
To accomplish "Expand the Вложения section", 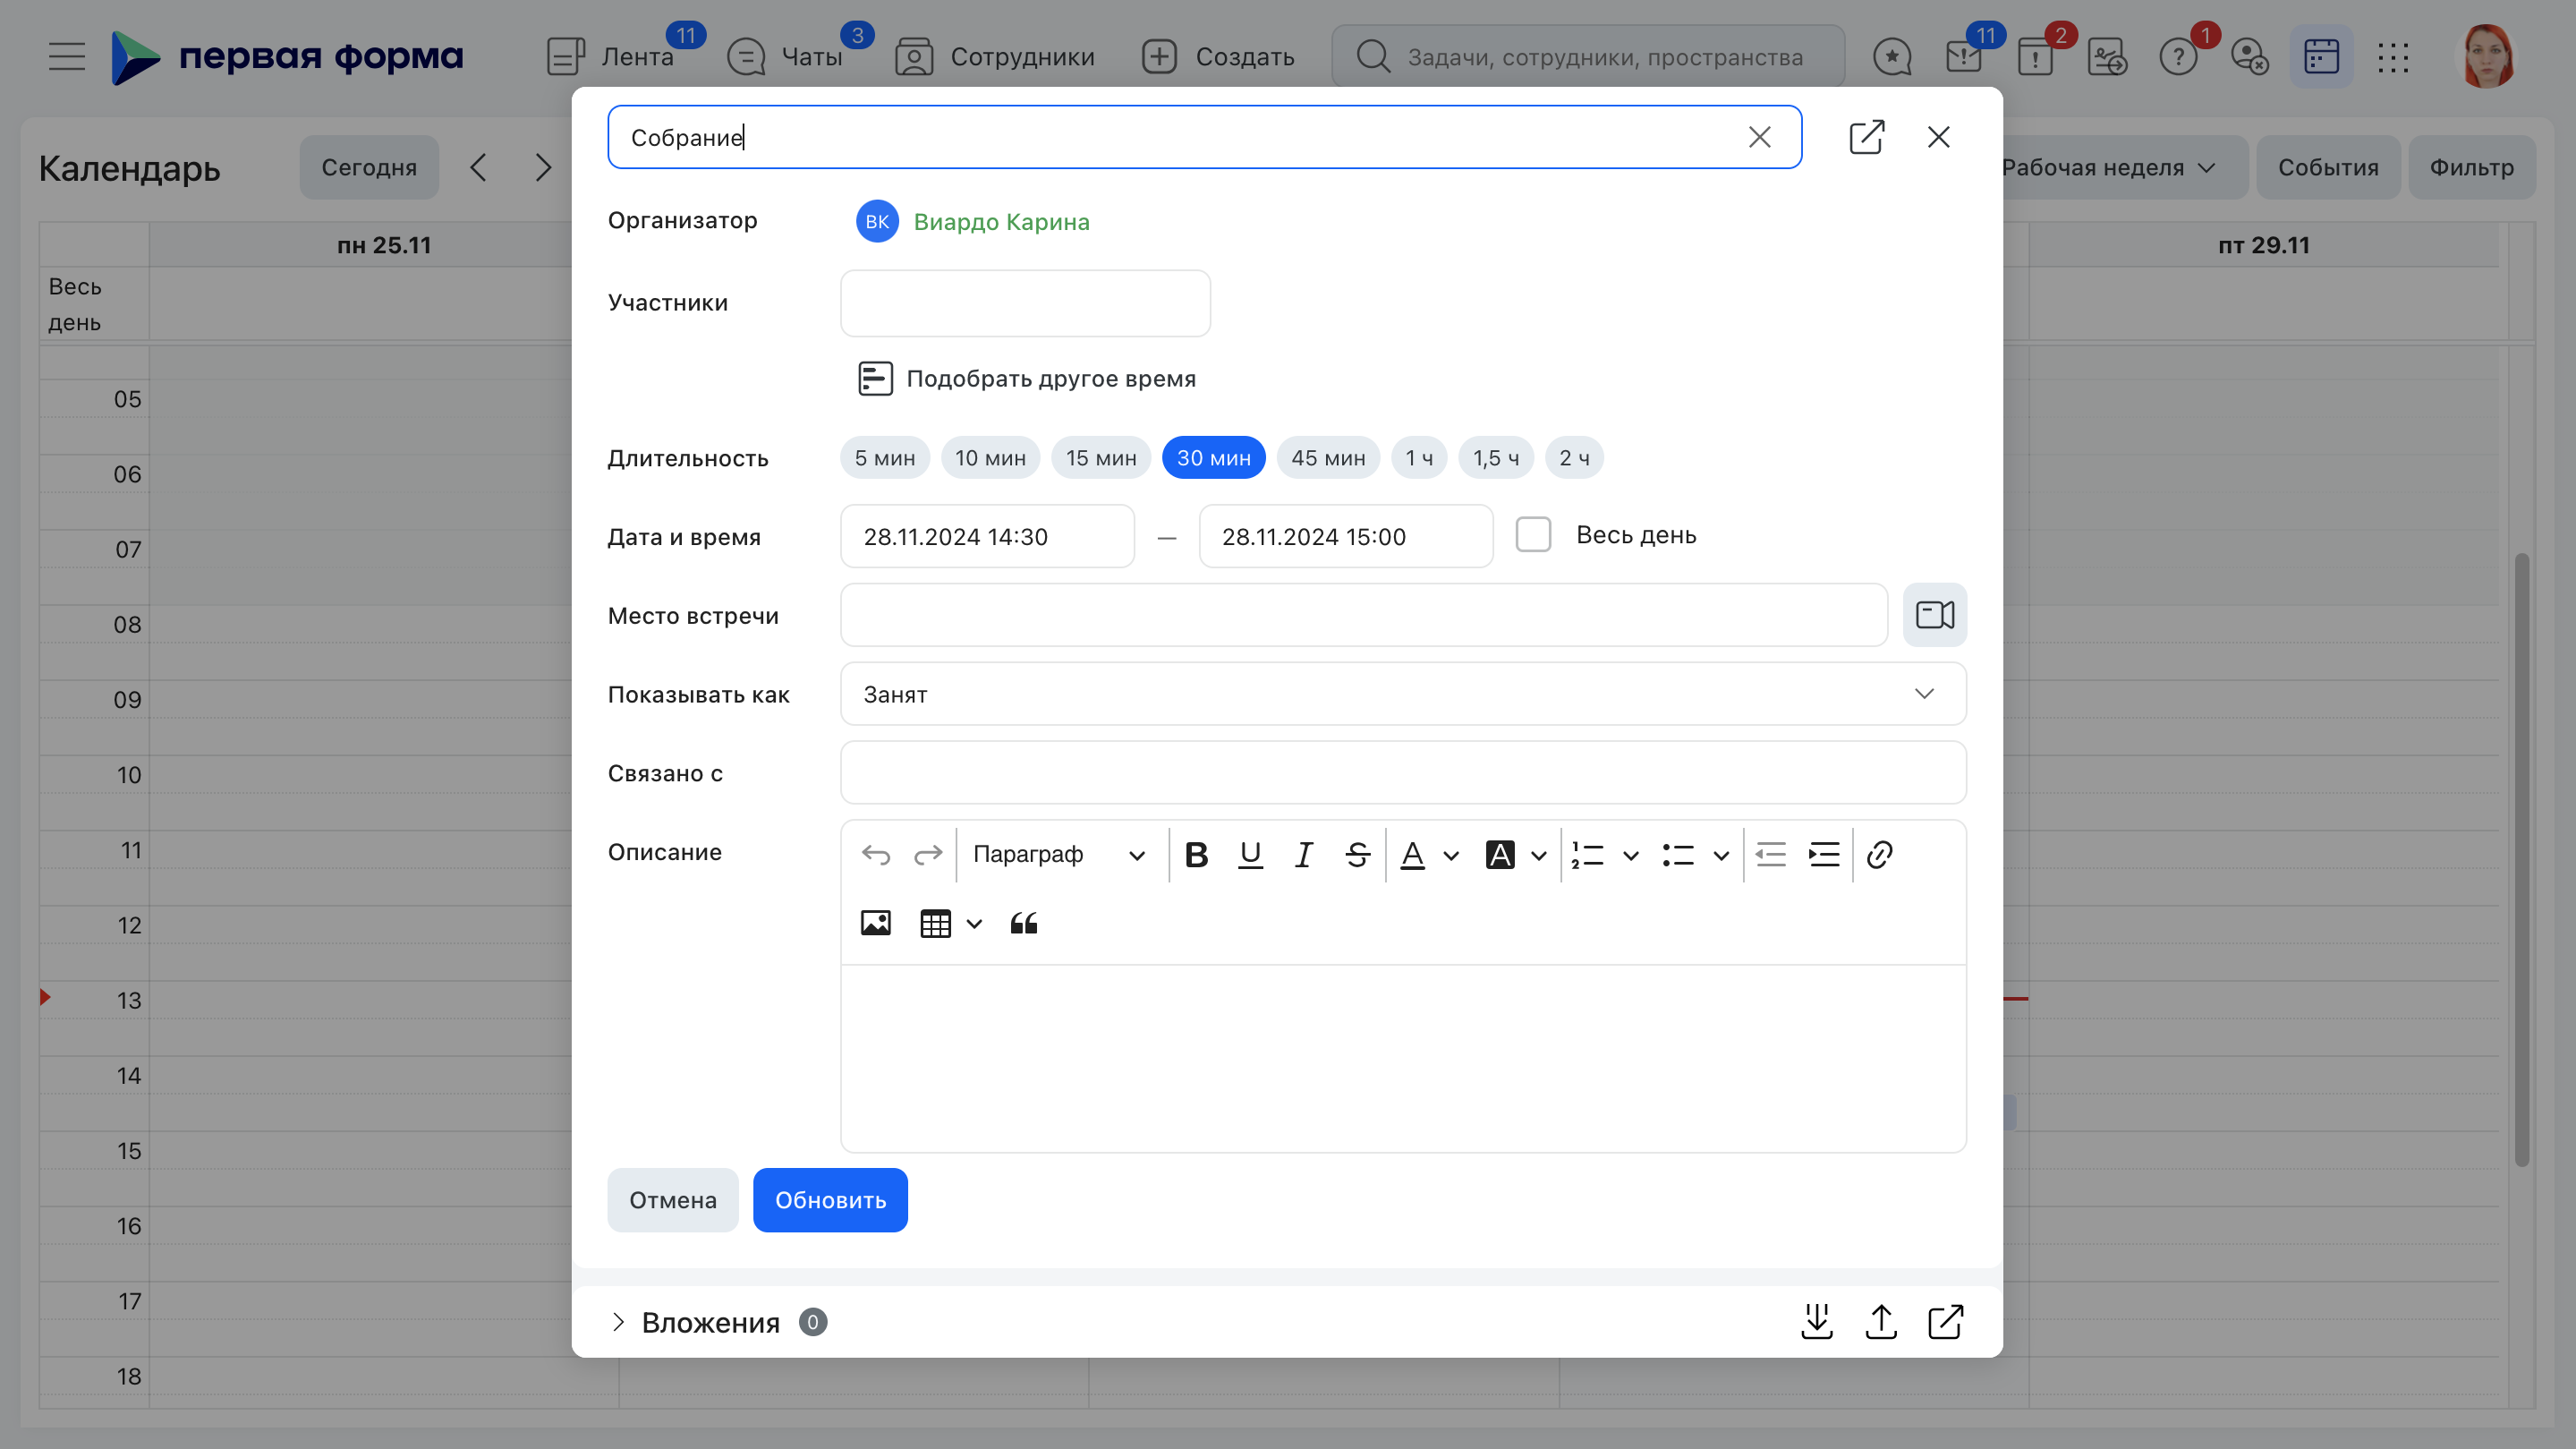I will pos(618,1322).
